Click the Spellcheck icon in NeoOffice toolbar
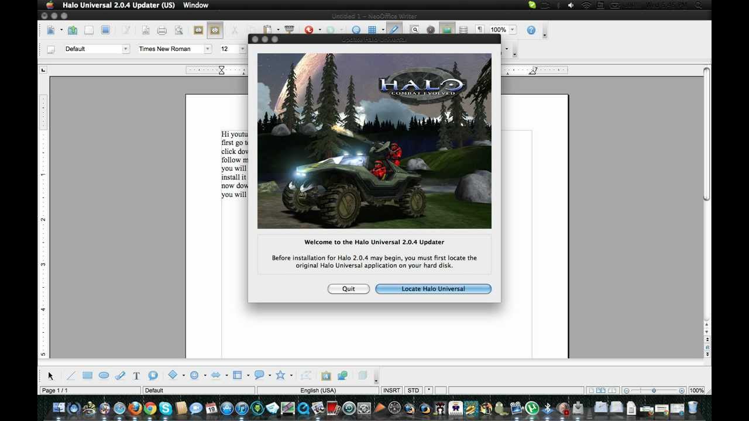 pyautogui.click(x=198, y=30)
